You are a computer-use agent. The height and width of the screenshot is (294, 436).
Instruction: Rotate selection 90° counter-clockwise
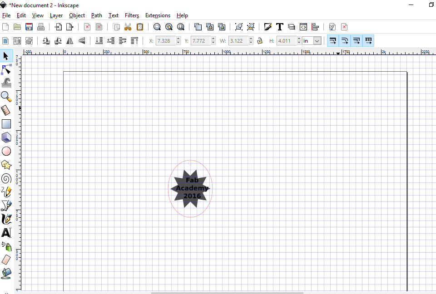46,41
